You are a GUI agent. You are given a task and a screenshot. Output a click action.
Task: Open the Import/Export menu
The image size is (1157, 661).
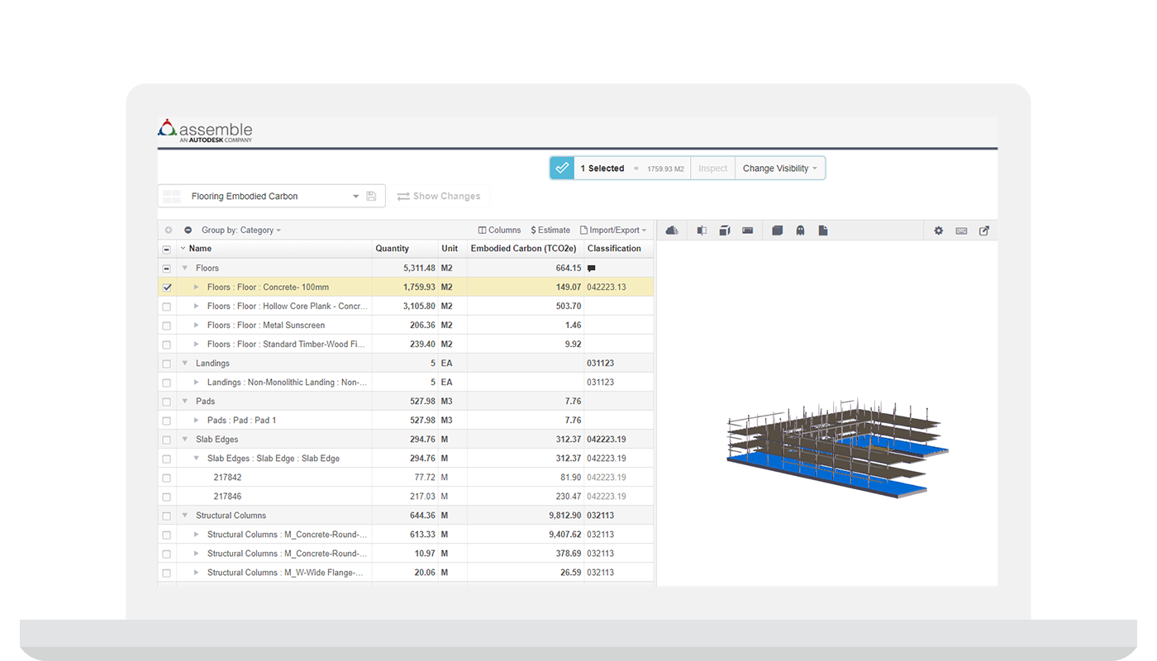tap(613, 231)
